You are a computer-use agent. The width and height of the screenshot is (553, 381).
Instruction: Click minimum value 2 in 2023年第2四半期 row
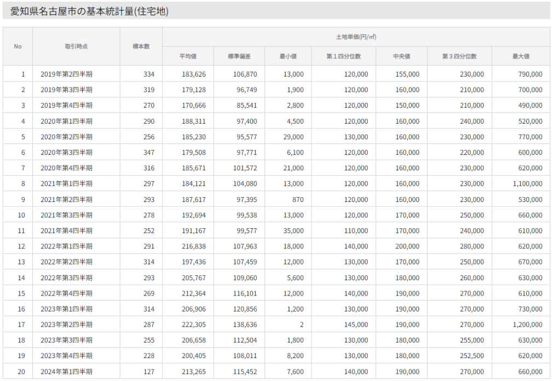302,325
